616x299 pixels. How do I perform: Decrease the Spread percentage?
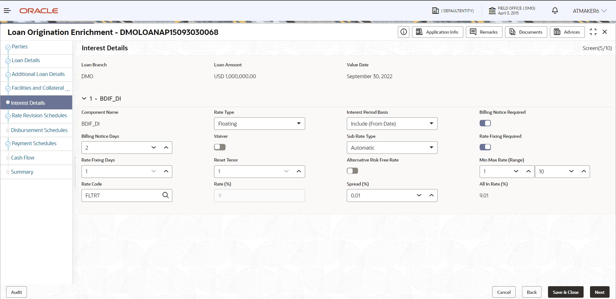[419, 195]
